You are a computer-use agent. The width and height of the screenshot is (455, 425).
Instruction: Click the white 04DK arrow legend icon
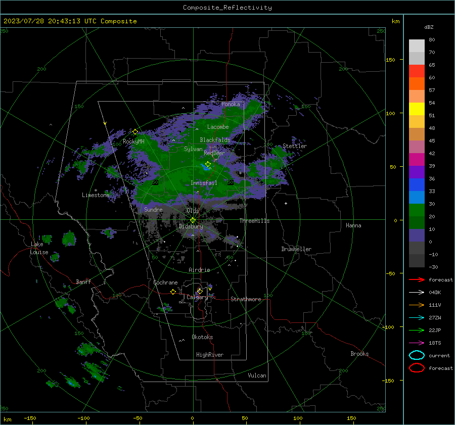tap(417, 292)
